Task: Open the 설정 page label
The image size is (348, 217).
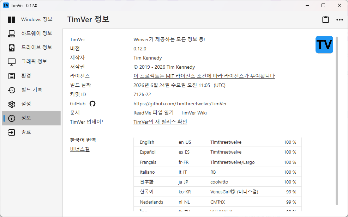Action: [26, 104]
